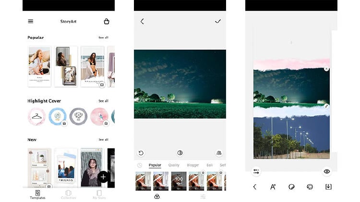Confirm edits with the checkmark icon
Viewport: 360px width, 202px height.
point(218,22)
